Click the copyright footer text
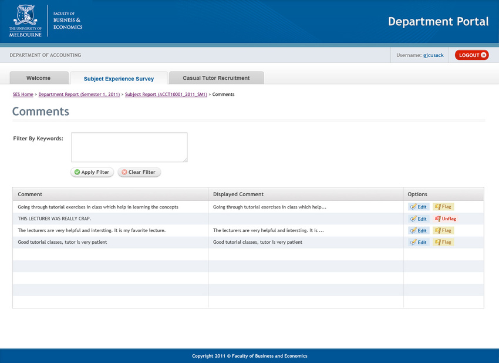This screenshot has height=363, width=499. point(249,356)
